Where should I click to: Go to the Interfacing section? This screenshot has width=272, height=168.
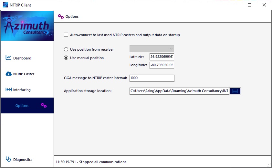22,90
